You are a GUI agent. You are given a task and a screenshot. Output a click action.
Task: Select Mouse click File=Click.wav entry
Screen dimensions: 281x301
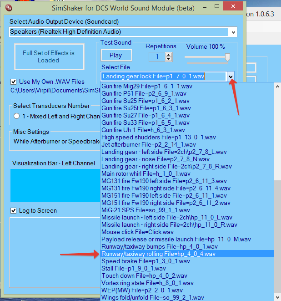pos(187,232)
